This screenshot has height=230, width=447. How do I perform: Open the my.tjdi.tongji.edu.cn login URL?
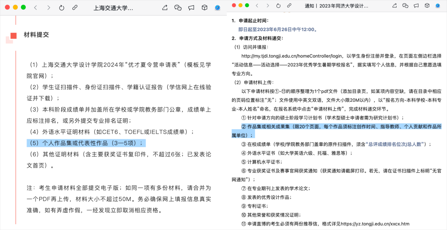(x=293, y=55)
